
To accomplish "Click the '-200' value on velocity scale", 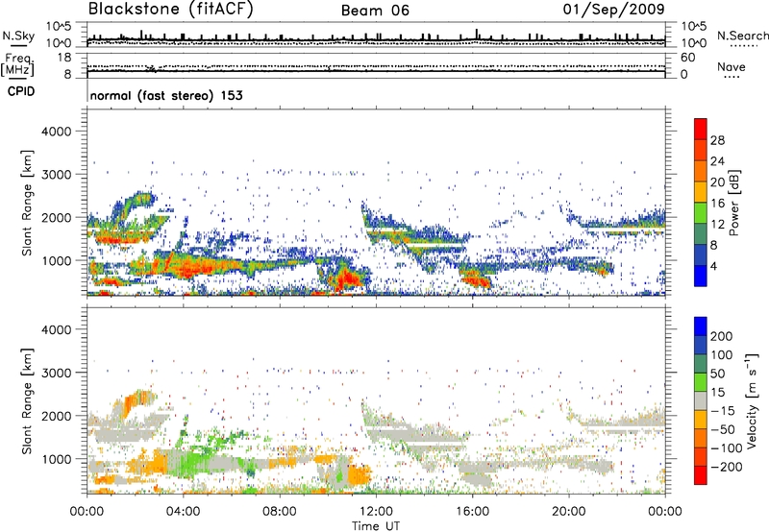I will coord(727,467).
